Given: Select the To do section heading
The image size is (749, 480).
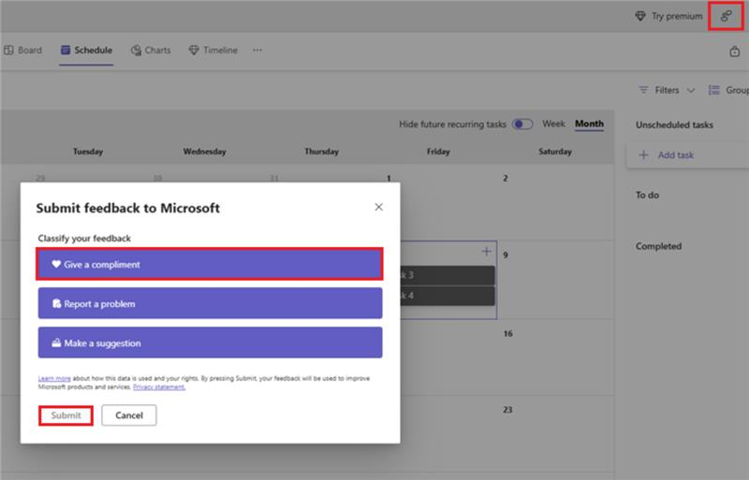Looking at the screenshot, I should click(x=647, y=195).
